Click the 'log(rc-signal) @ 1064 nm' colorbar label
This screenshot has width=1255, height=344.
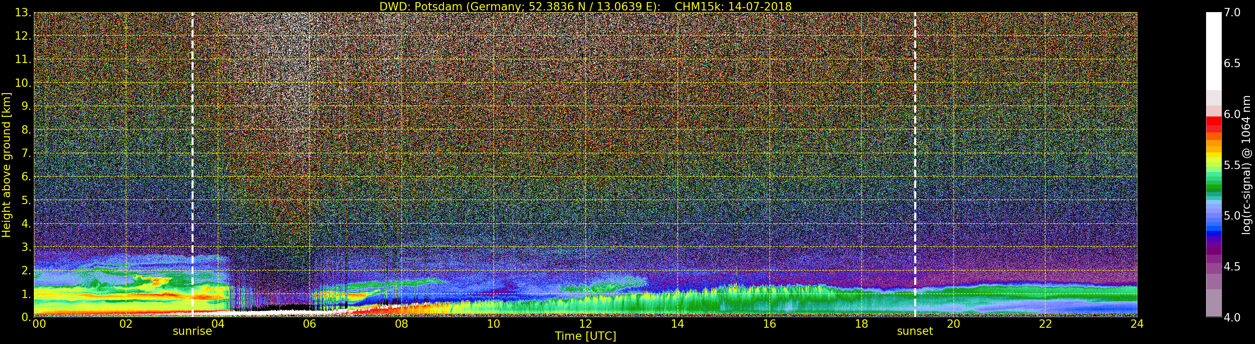(1246, 164)
